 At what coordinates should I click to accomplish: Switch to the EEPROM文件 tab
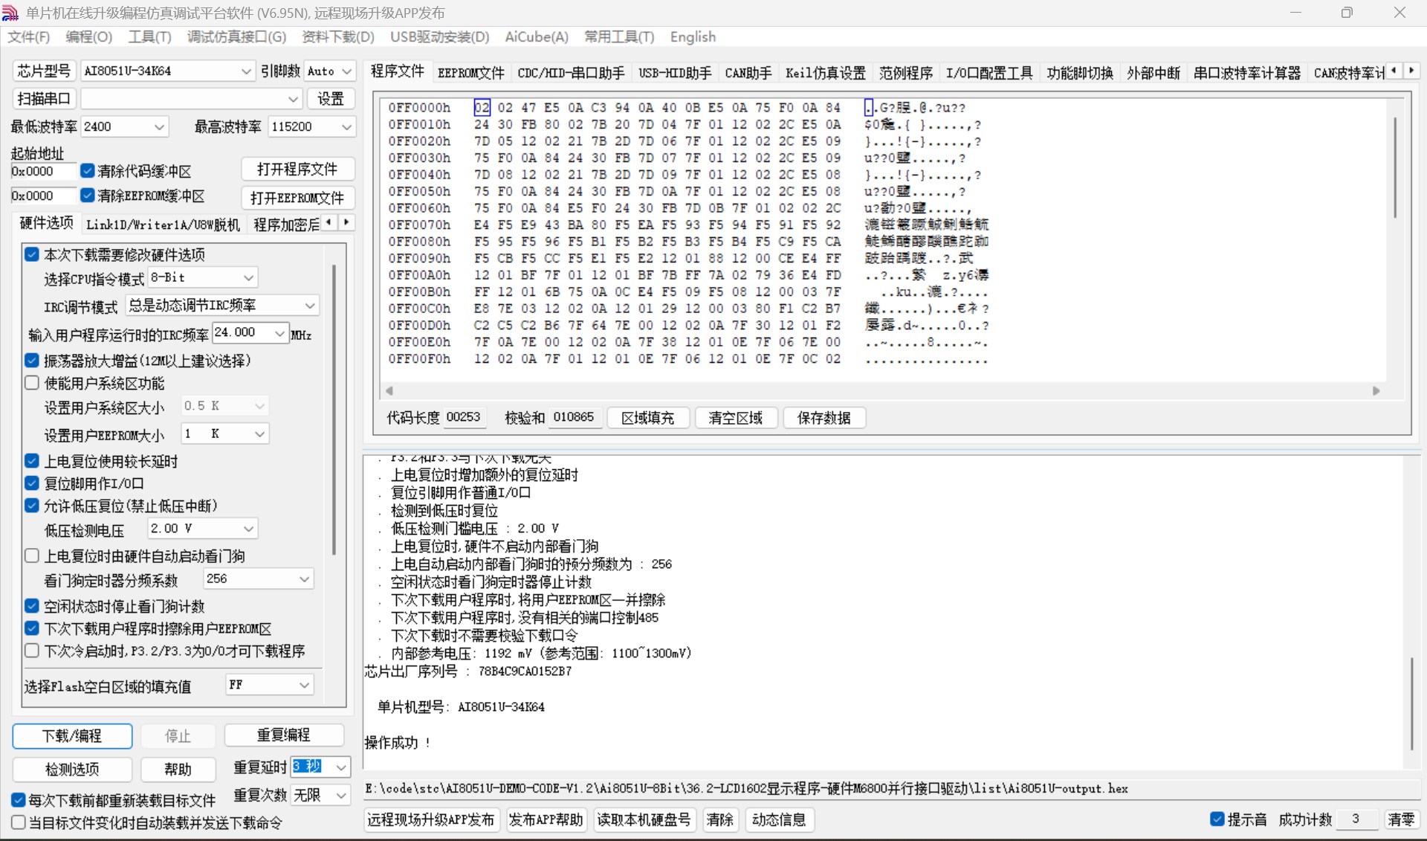[470, 73]
